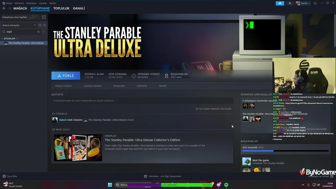Click En Son Çıkan Haberleri Görüntüle
The height and width of the screenshot is (189, 336).
pyautogui.click(x=213, y=109)
